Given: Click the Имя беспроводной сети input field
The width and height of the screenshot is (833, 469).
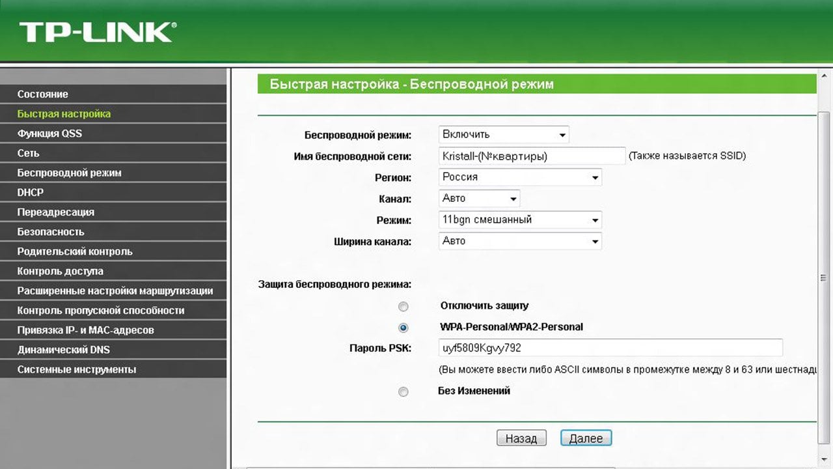Looking at the screenshot, I should pos(532,156).
